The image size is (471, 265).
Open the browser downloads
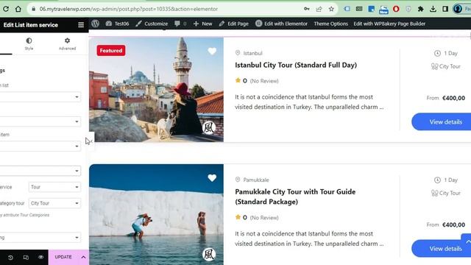[433, 9]
